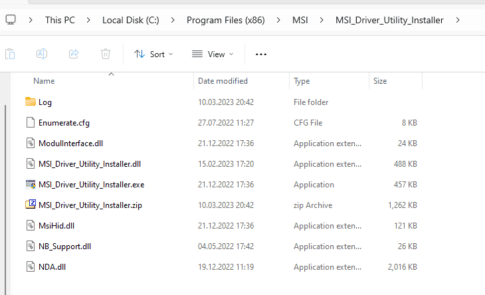The height and width of the screenshot is (295, 485).
Task: Select the MSI_Driver_Utility_Installer.exe file name
Action: [x=91, y=185]
